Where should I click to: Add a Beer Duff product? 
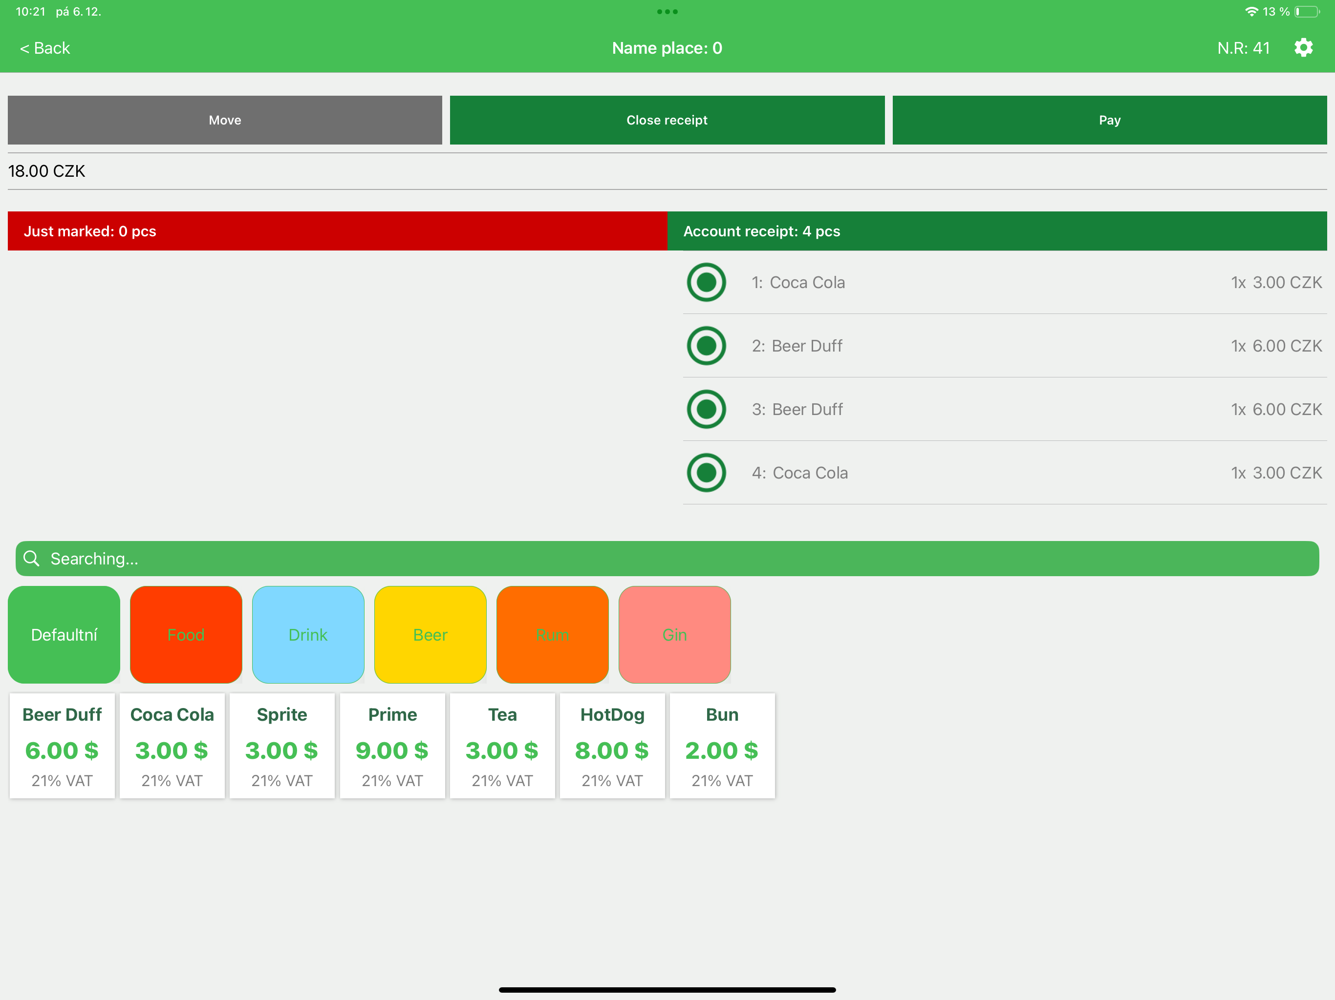click(62, 746)
